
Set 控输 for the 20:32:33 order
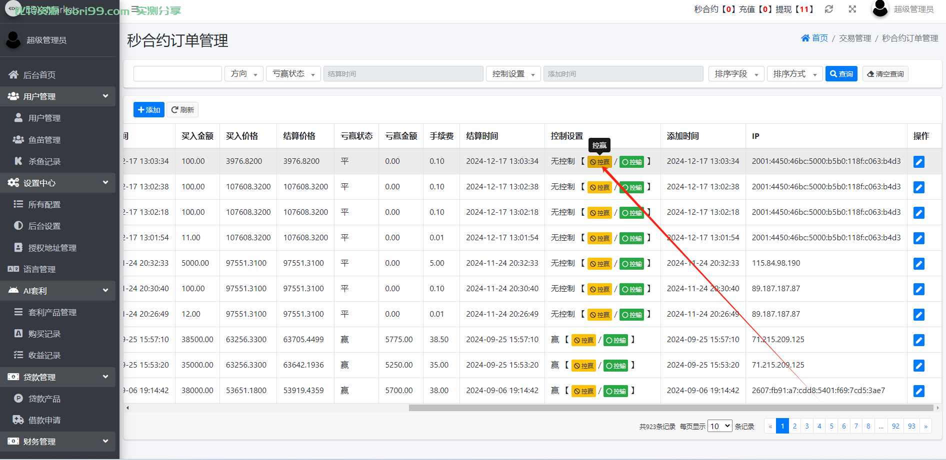632,264
